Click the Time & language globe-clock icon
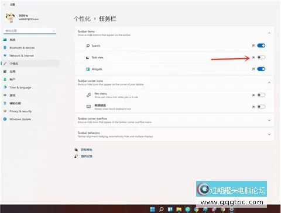The width and height of the screenshot is (281, 213). 5,87
